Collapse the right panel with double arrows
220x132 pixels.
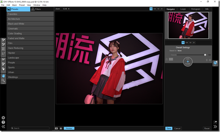pos(215,127)
